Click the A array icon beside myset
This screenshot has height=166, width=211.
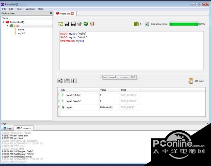pyautogui.click(x=63, y=107)
